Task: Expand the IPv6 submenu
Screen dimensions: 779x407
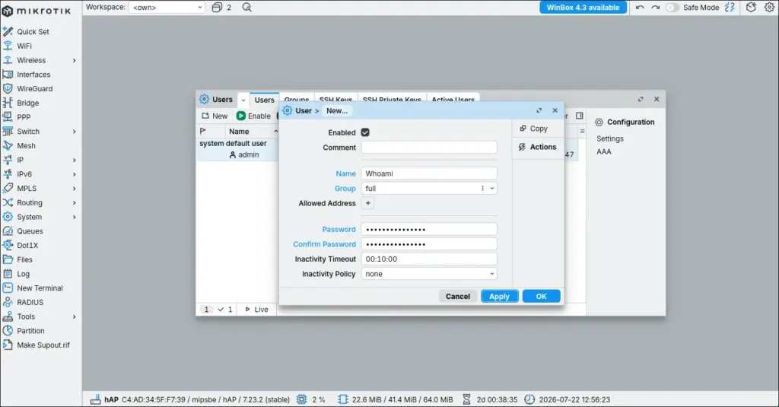Action: 75,174
